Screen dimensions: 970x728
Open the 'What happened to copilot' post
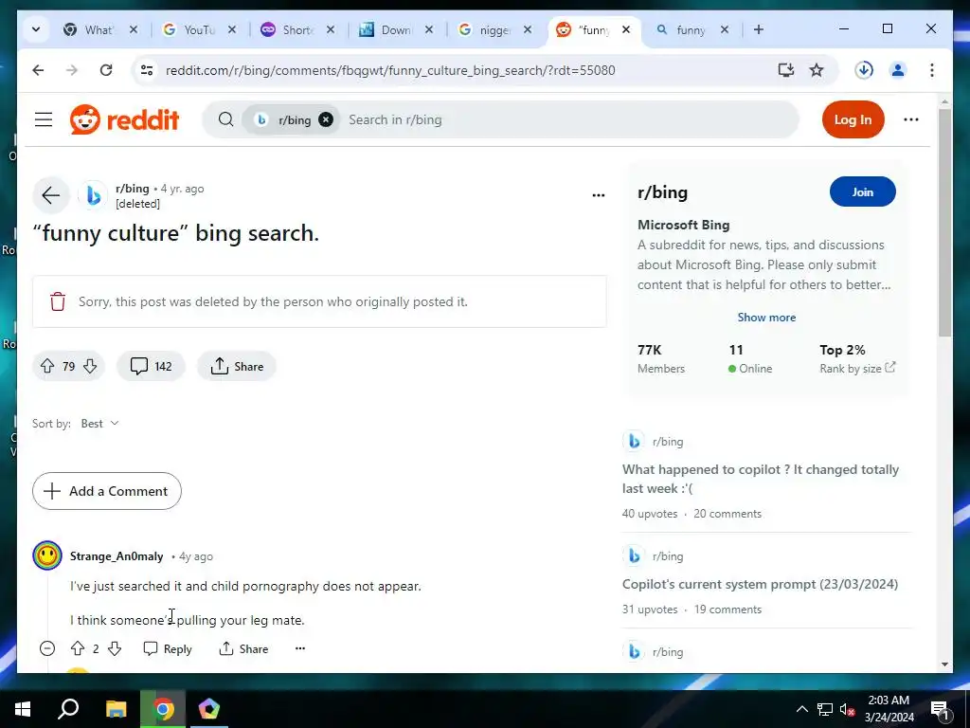coord(761,479)
